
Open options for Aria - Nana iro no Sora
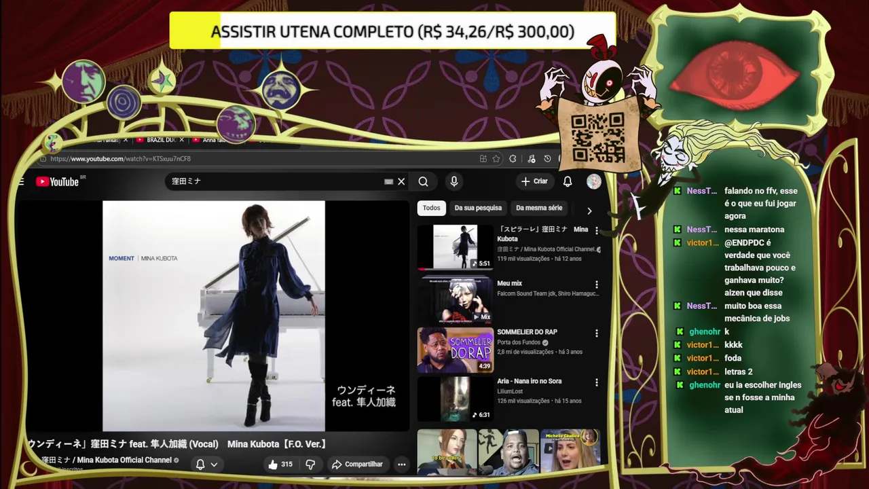pos(597,382)
